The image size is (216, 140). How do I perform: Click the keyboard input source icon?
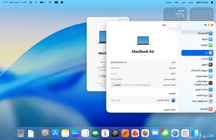56,2
